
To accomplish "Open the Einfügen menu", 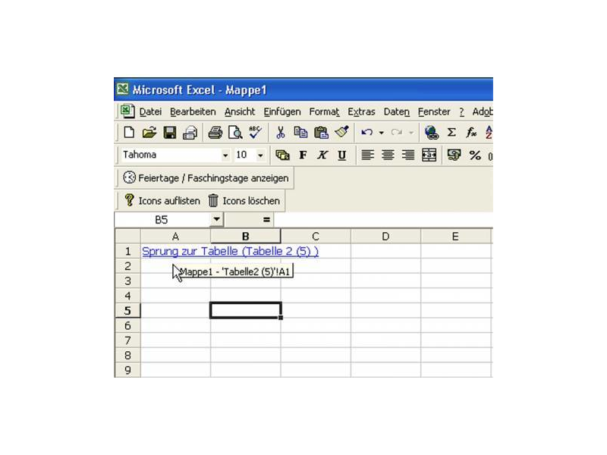I will coord(282,111).
